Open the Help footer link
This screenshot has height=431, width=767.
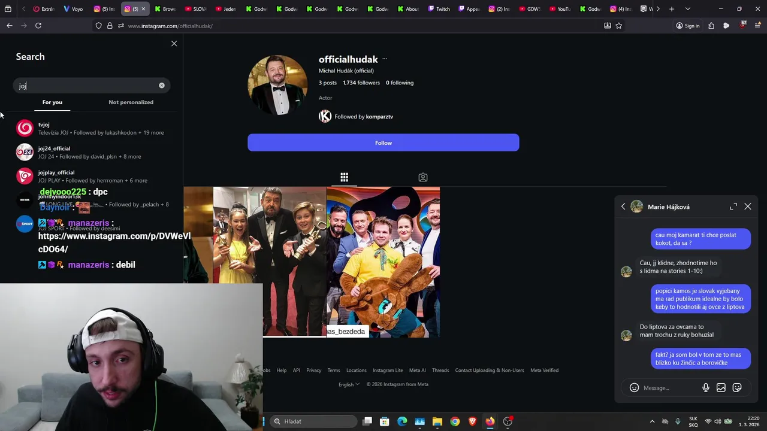coord(282,371)
